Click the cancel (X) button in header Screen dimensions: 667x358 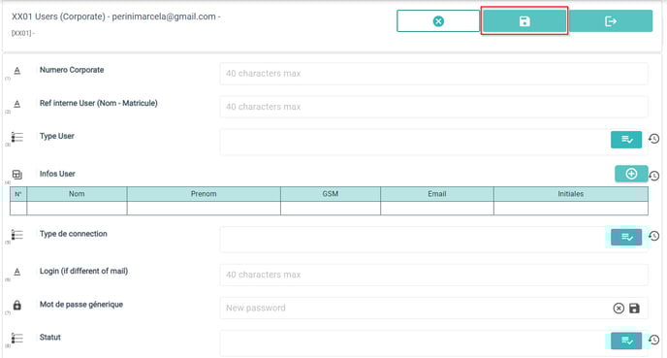(438, 21)
